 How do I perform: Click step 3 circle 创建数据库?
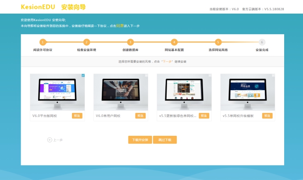(x=130, y=42)
